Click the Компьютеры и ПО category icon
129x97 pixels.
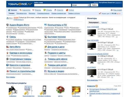[45, 25]
